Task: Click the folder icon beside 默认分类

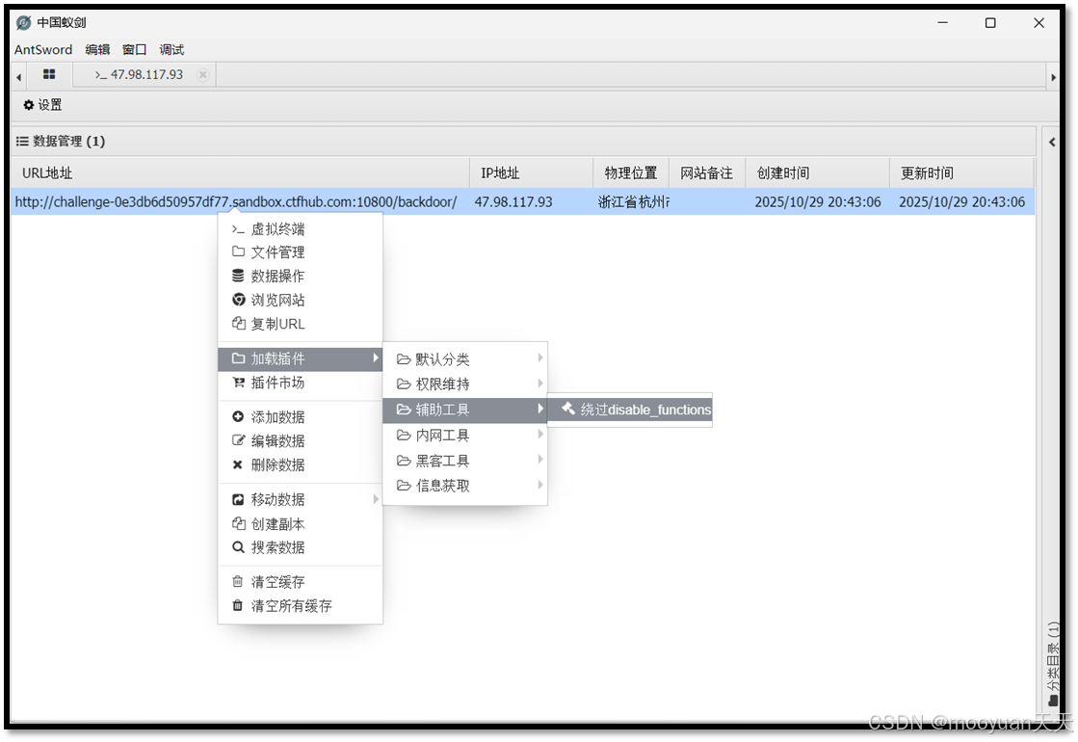Action: pos(404,359)
